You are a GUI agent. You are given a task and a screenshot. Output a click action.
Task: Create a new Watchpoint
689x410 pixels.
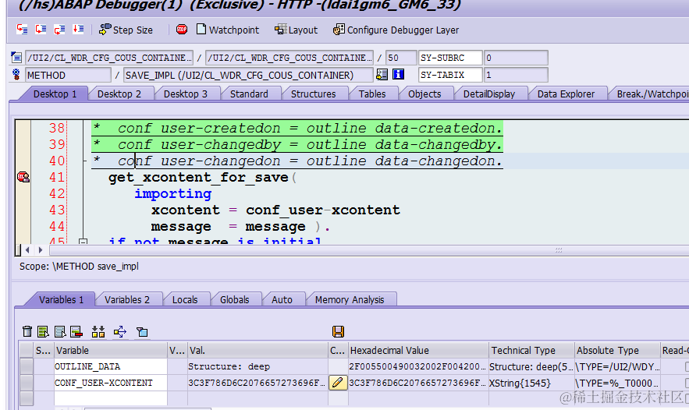228,30
